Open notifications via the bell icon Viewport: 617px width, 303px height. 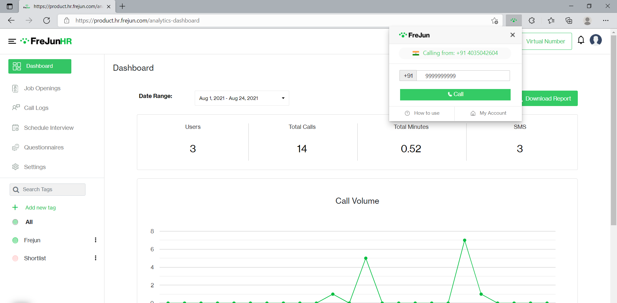[x=581, y=40]
